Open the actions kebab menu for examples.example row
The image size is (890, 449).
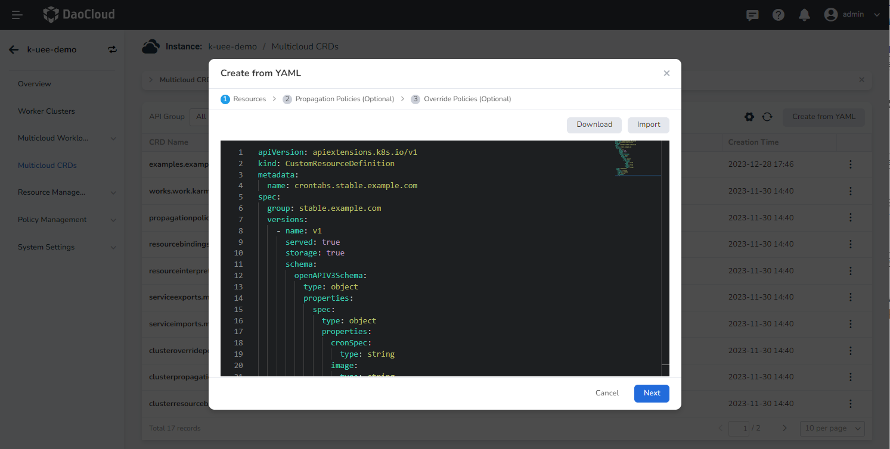pos(850,164)
